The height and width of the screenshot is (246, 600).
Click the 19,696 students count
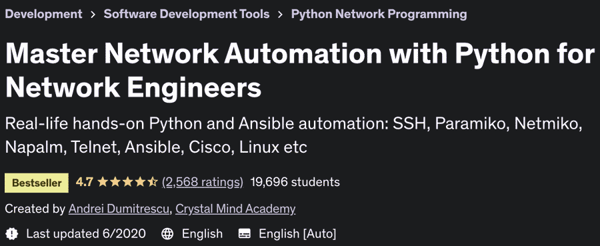click(295, 182)
